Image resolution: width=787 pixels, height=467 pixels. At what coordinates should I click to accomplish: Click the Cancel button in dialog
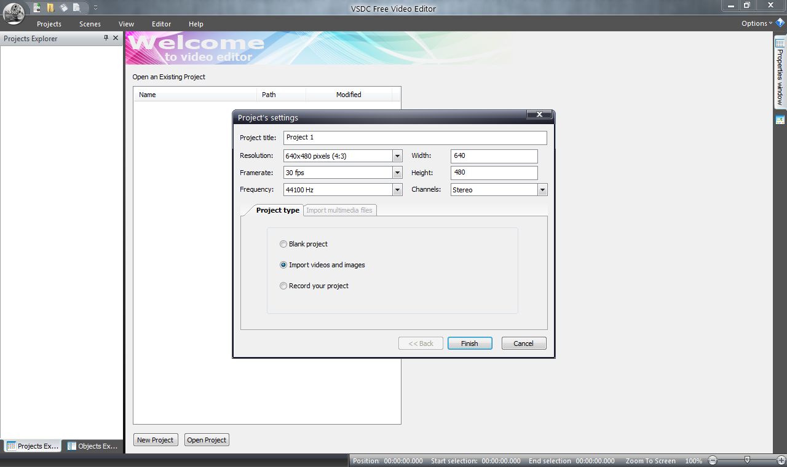(524, 343)
